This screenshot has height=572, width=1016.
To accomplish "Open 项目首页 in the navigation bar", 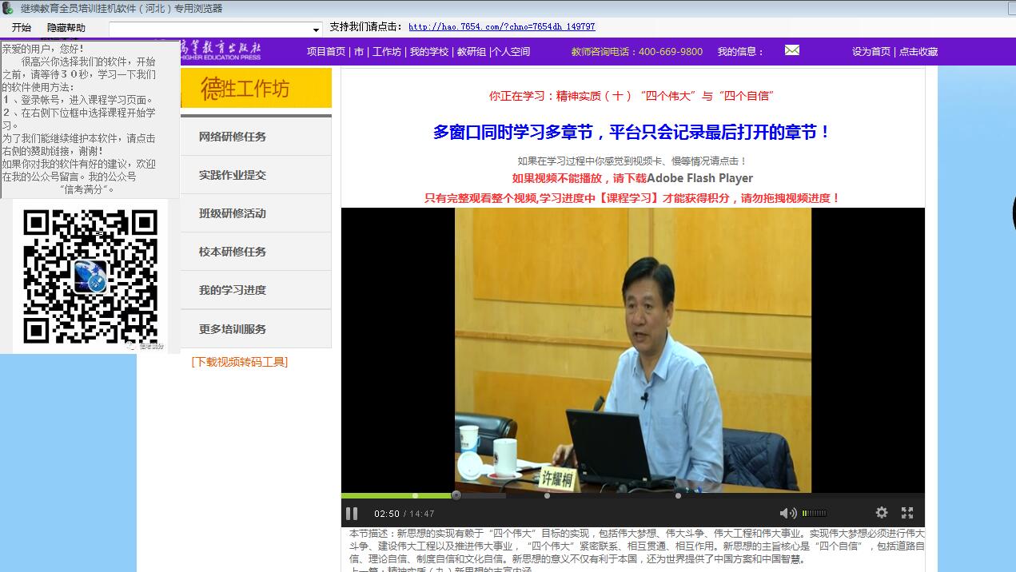I will click(x=325, y=51).
